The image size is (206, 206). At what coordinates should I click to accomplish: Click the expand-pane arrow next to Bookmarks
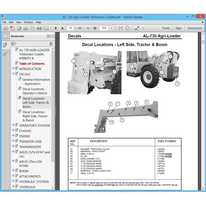click(x=53, y=36)
